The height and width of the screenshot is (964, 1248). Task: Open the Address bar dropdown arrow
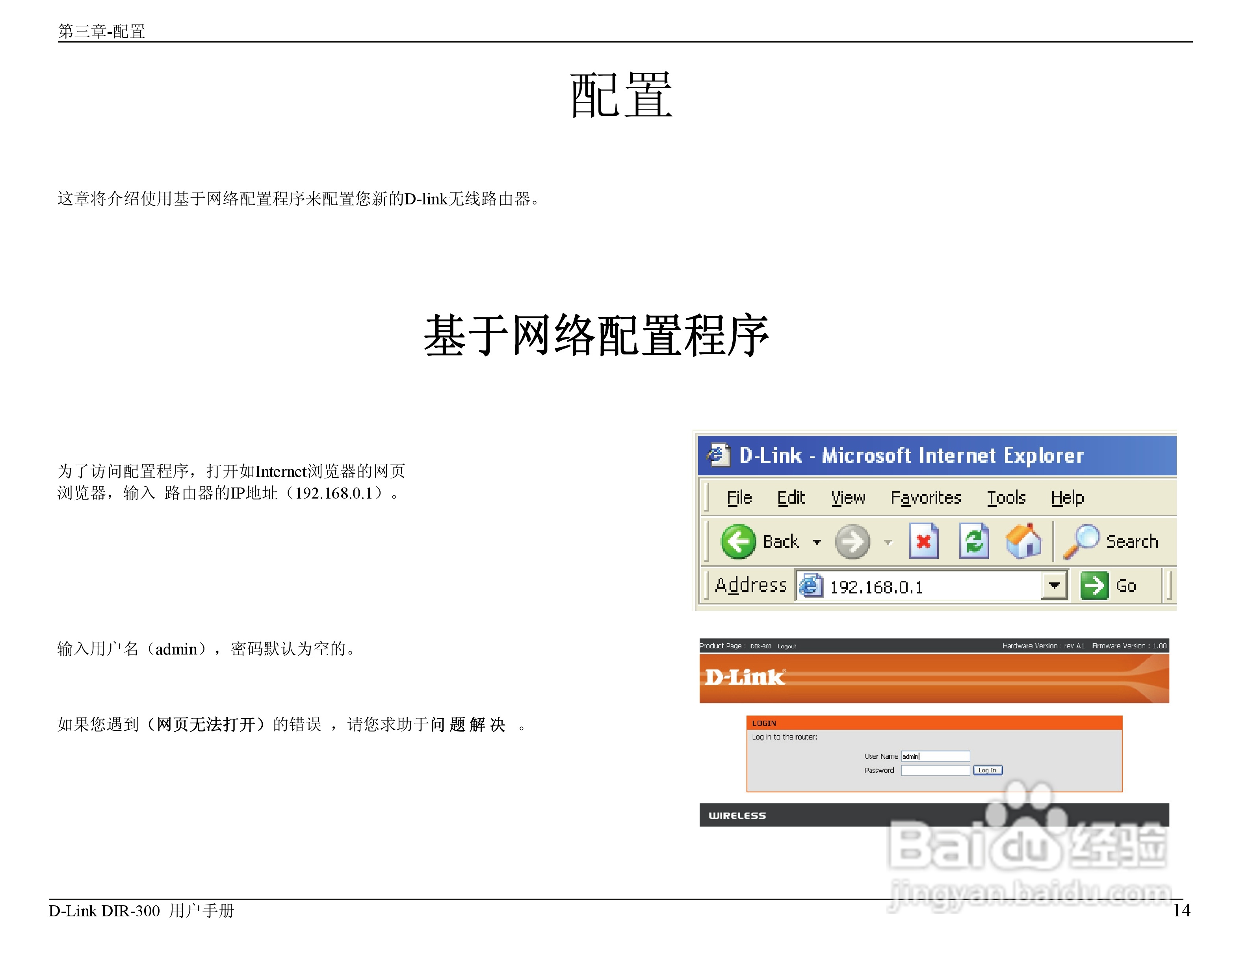tap(1054, 585)
